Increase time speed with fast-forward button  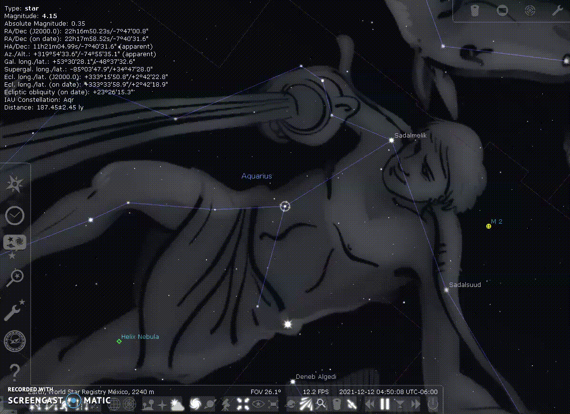(x=415, y=404)
